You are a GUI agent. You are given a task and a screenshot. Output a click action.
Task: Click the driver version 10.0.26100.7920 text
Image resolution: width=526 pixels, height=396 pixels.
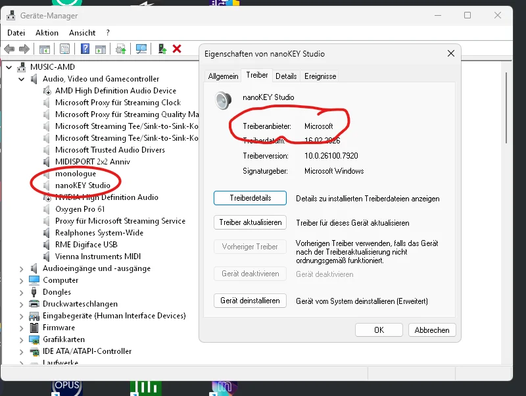(x=331, y=156)
